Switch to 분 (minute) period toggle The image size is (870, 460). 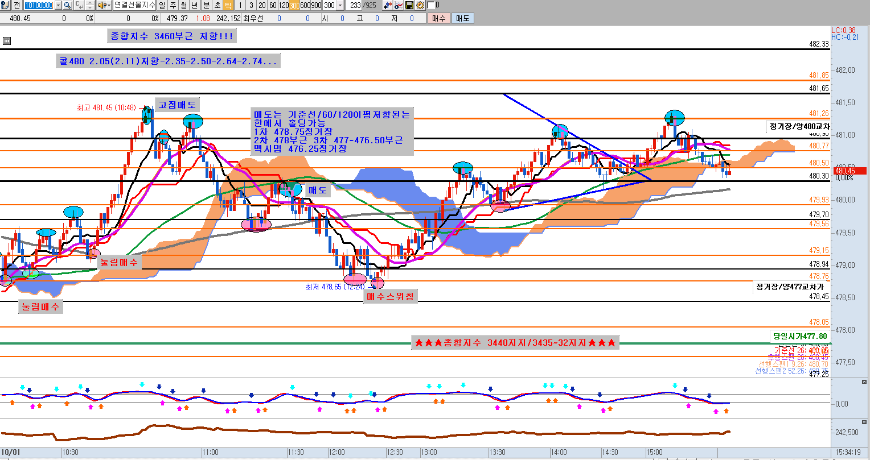pyautogui.click(x=206, y=5)
